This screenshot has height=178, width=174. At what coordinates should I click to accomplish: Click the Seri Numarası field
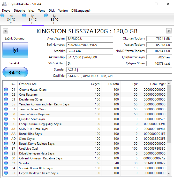[89, 45]
